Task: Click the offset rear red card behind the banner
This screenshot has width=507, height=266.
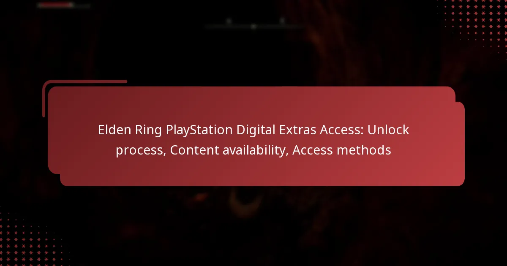Action: 460,144
